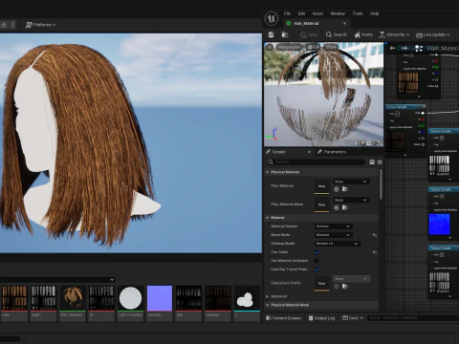
Task: Click the Home toolbar button
Action: point(363,34)
